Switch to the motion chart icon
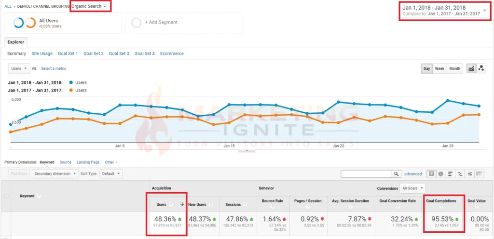 tap(481, 68)
